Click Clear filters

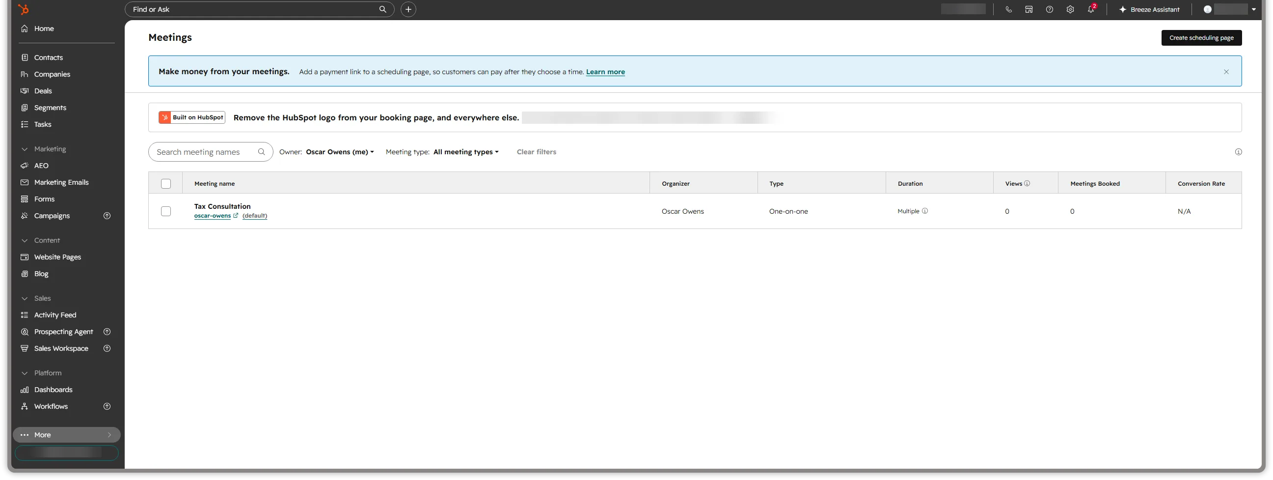(536, 152)
